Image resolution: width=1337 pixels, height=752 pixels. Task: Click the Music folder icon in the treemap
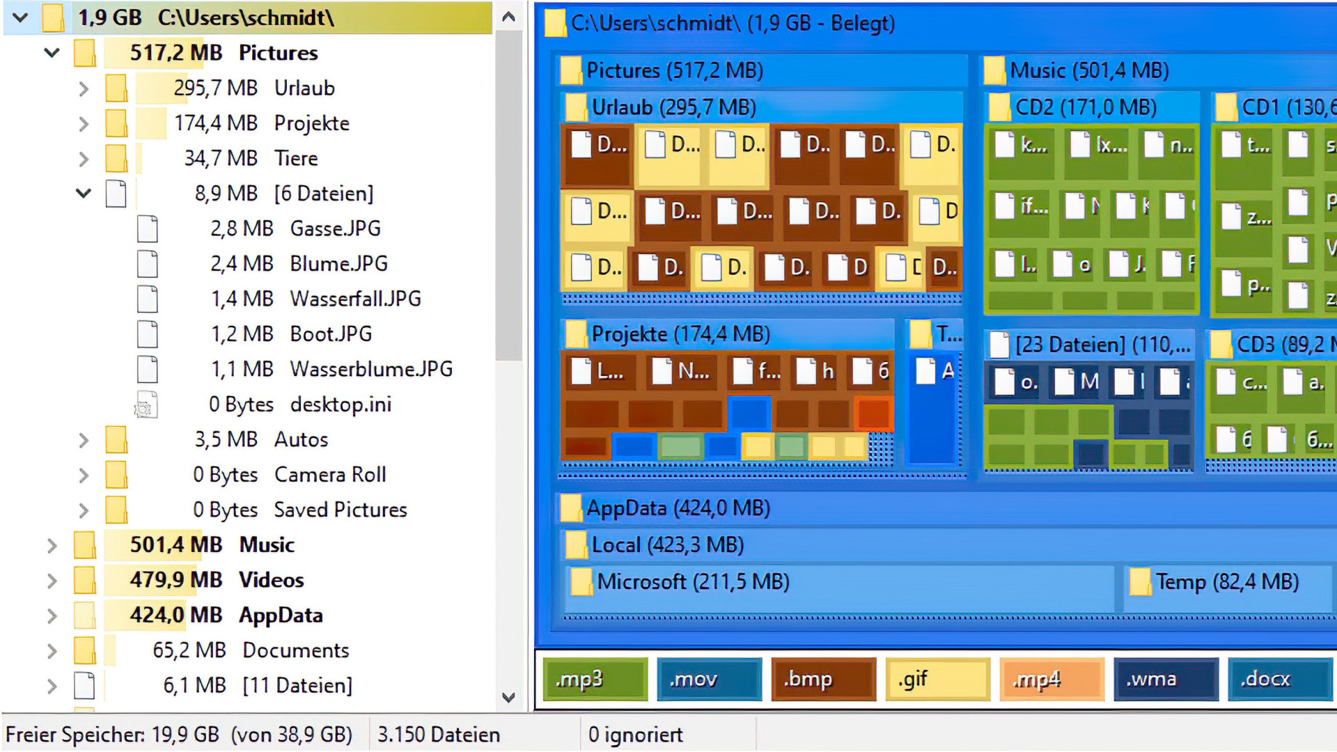pyautogui.click(x=995, y=70)
